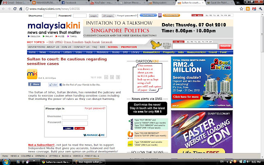Select the largest text size box

pyautogui.click(x=117, y=77)
